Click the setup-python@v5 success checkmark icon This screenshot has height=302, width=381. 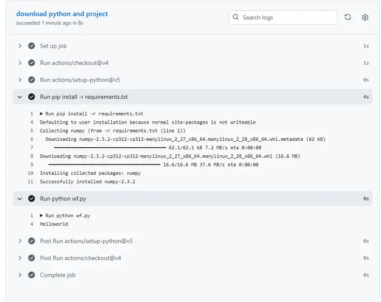click(x=32, y=80)
